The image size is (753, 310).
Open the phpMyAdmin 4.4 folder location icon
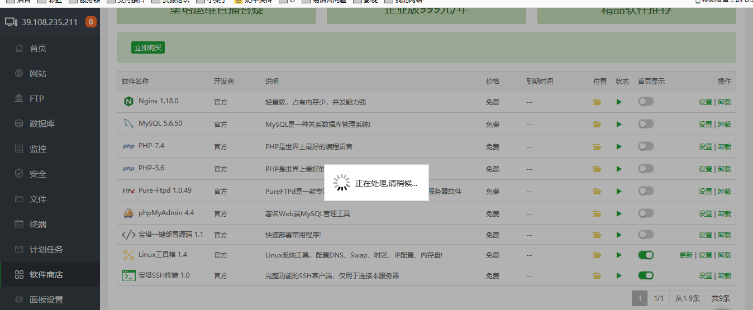pyautogui.click(x=597, y=213)
